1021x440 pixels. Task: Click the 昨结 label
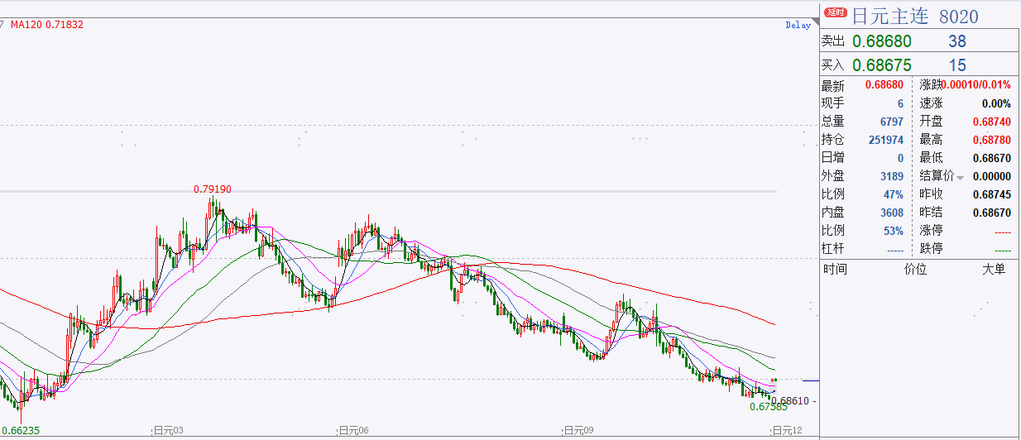click(931, 213)
